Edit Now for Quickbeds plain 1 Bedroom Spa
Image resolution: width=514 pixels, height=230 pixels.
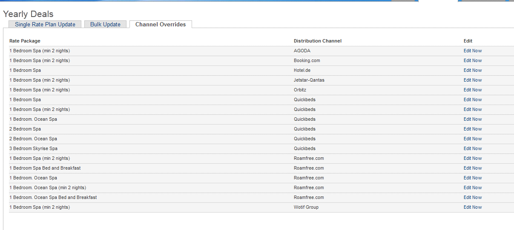point(473,99)
